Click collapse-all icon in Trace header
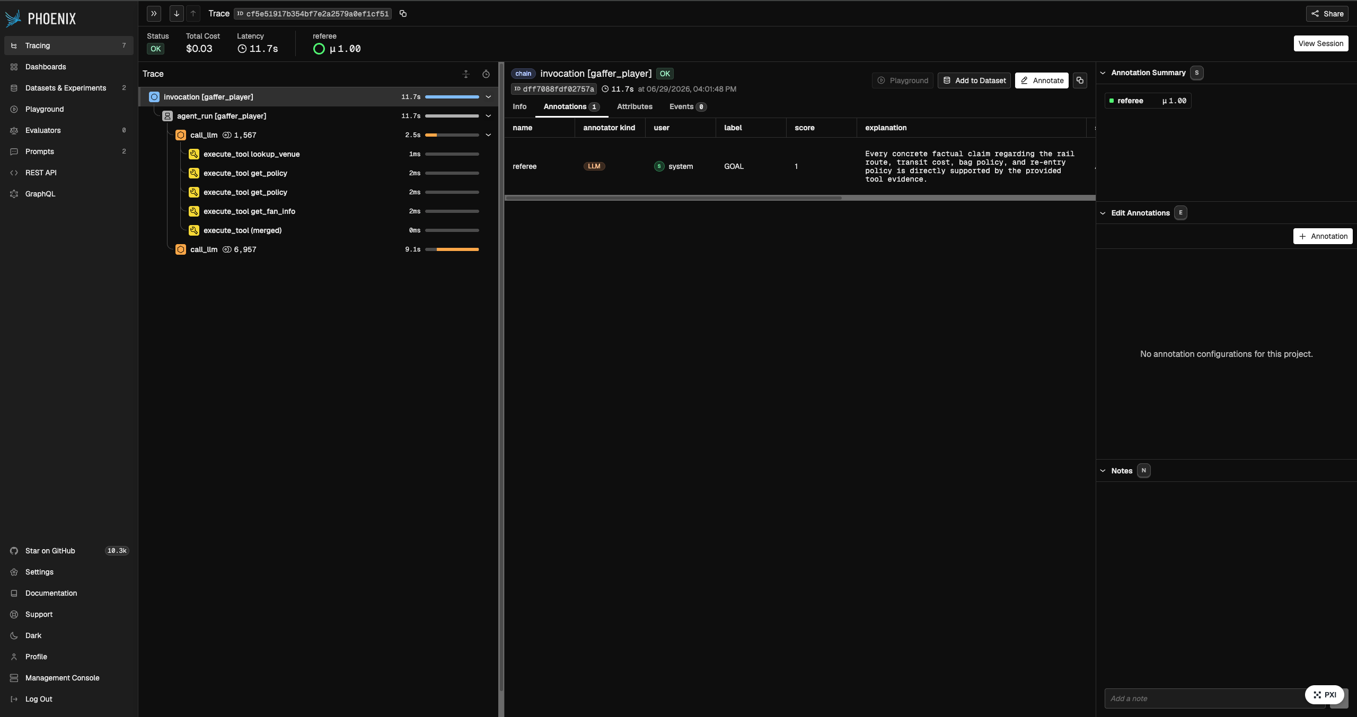The image size is (1357, 717). [466, 74]
